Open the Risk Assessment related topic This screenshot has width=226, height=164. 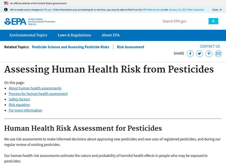click(130, 47)
